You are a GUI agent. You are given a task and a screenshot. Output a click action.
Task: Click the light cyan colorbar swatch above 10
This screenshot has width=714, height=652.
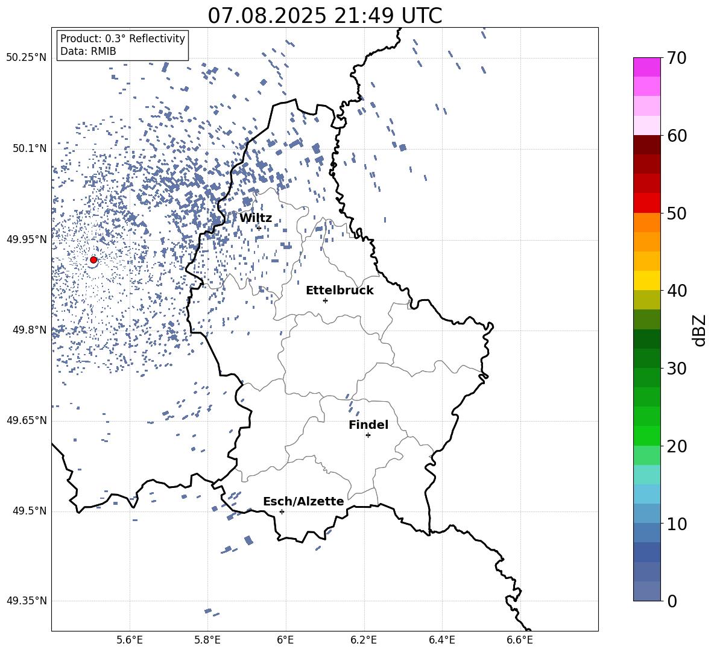647,493
